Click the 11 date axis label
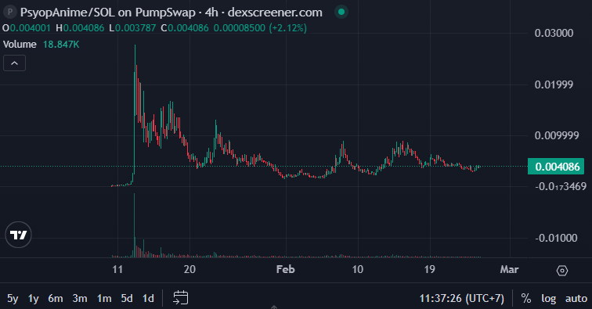The width and height of the screenshot is (592, 309). coord(117,269)
